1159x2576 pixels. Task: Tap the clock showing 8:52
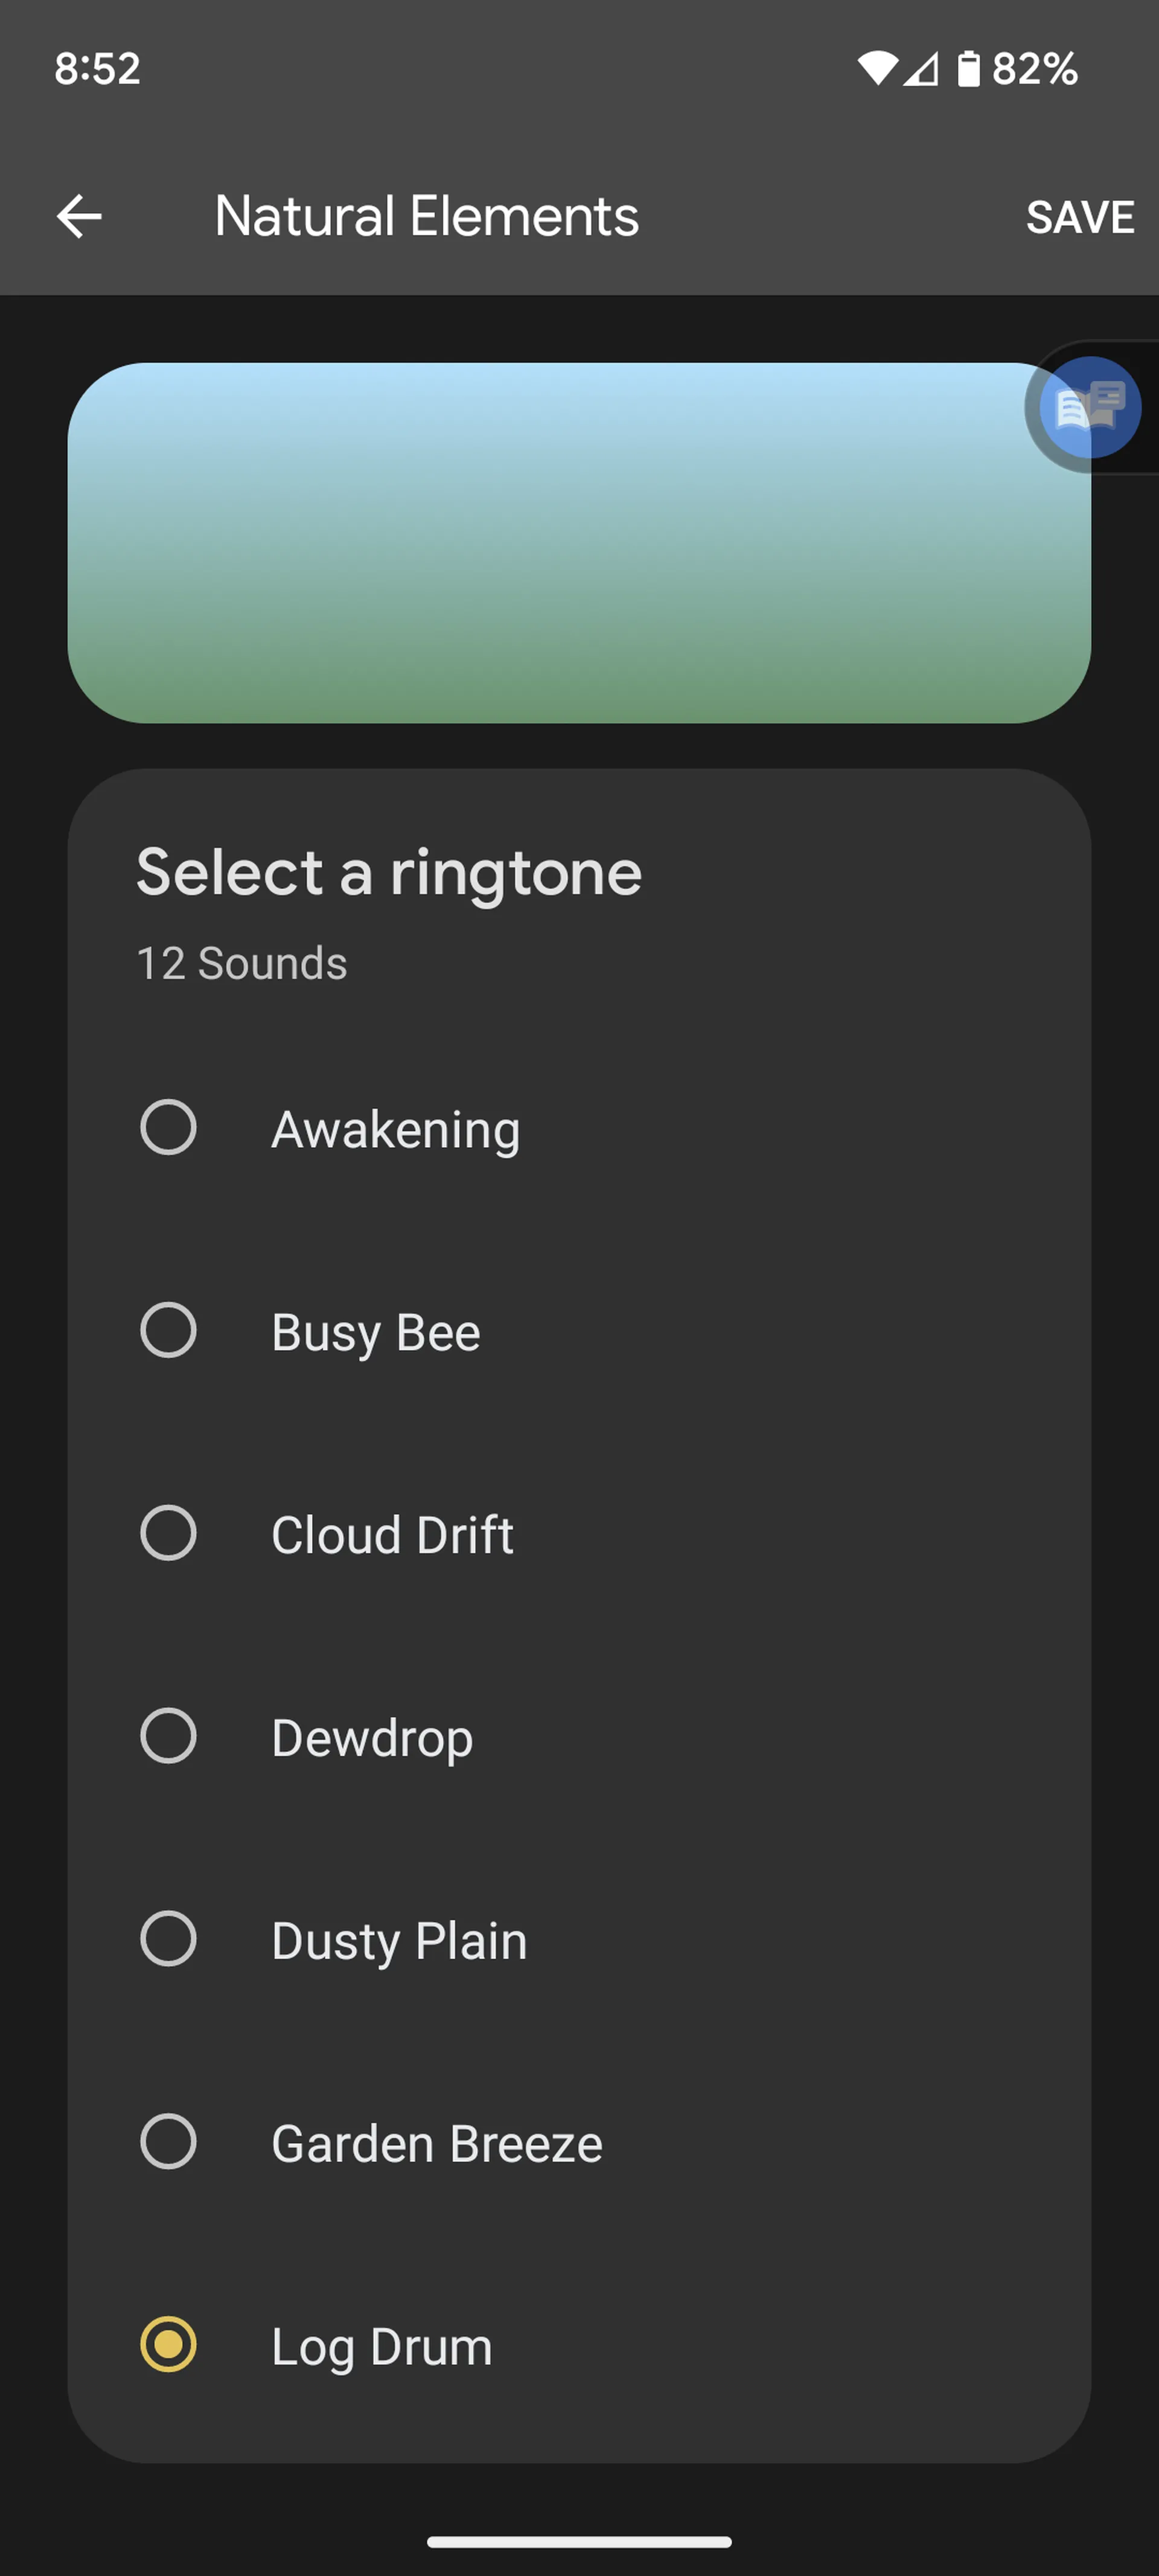(x=97, y=69)
